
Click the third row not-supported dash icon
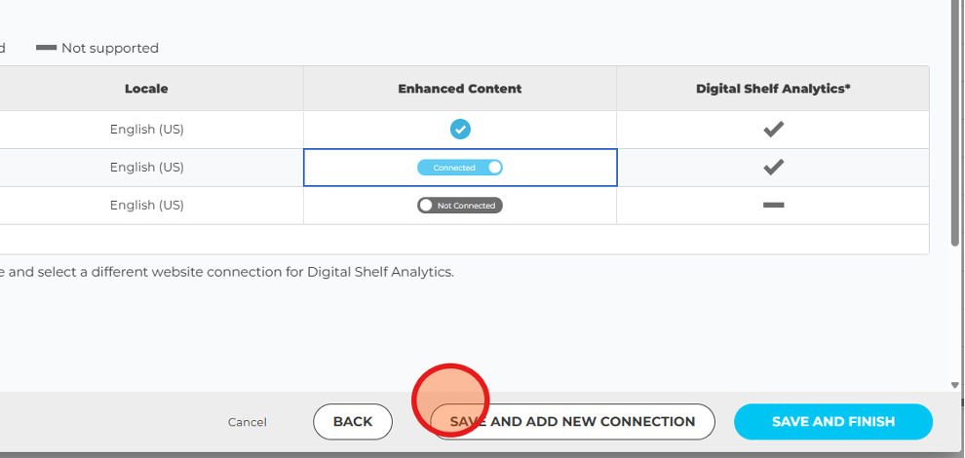click(x=773, y=205)
